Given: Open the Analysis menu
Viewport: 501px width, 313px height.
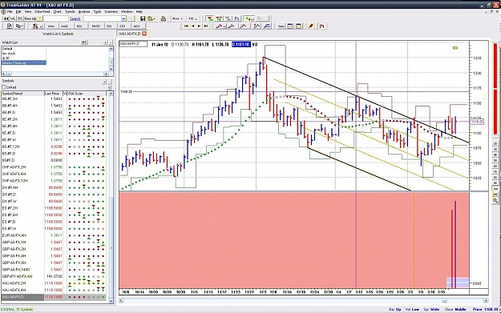Looking at the screenshot, I should (84, 11).
